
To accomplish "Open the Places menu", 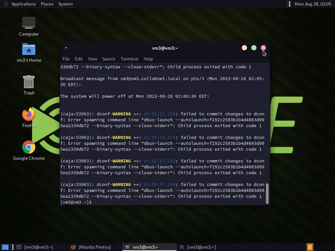I will pos(47,4).
